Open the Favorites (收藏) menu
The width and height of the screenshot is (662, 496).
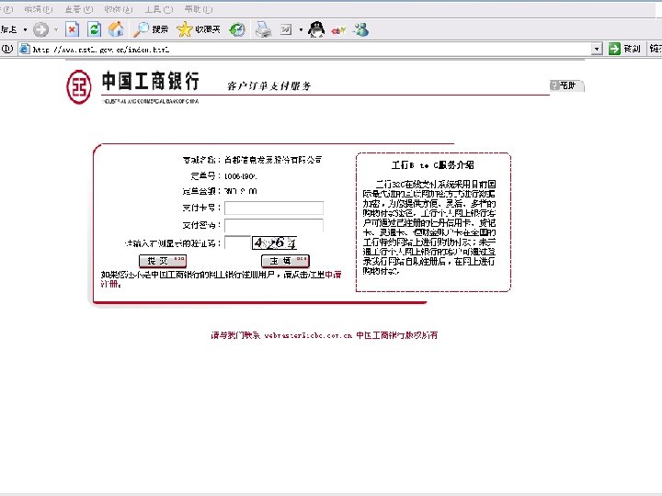click(119, 9)
